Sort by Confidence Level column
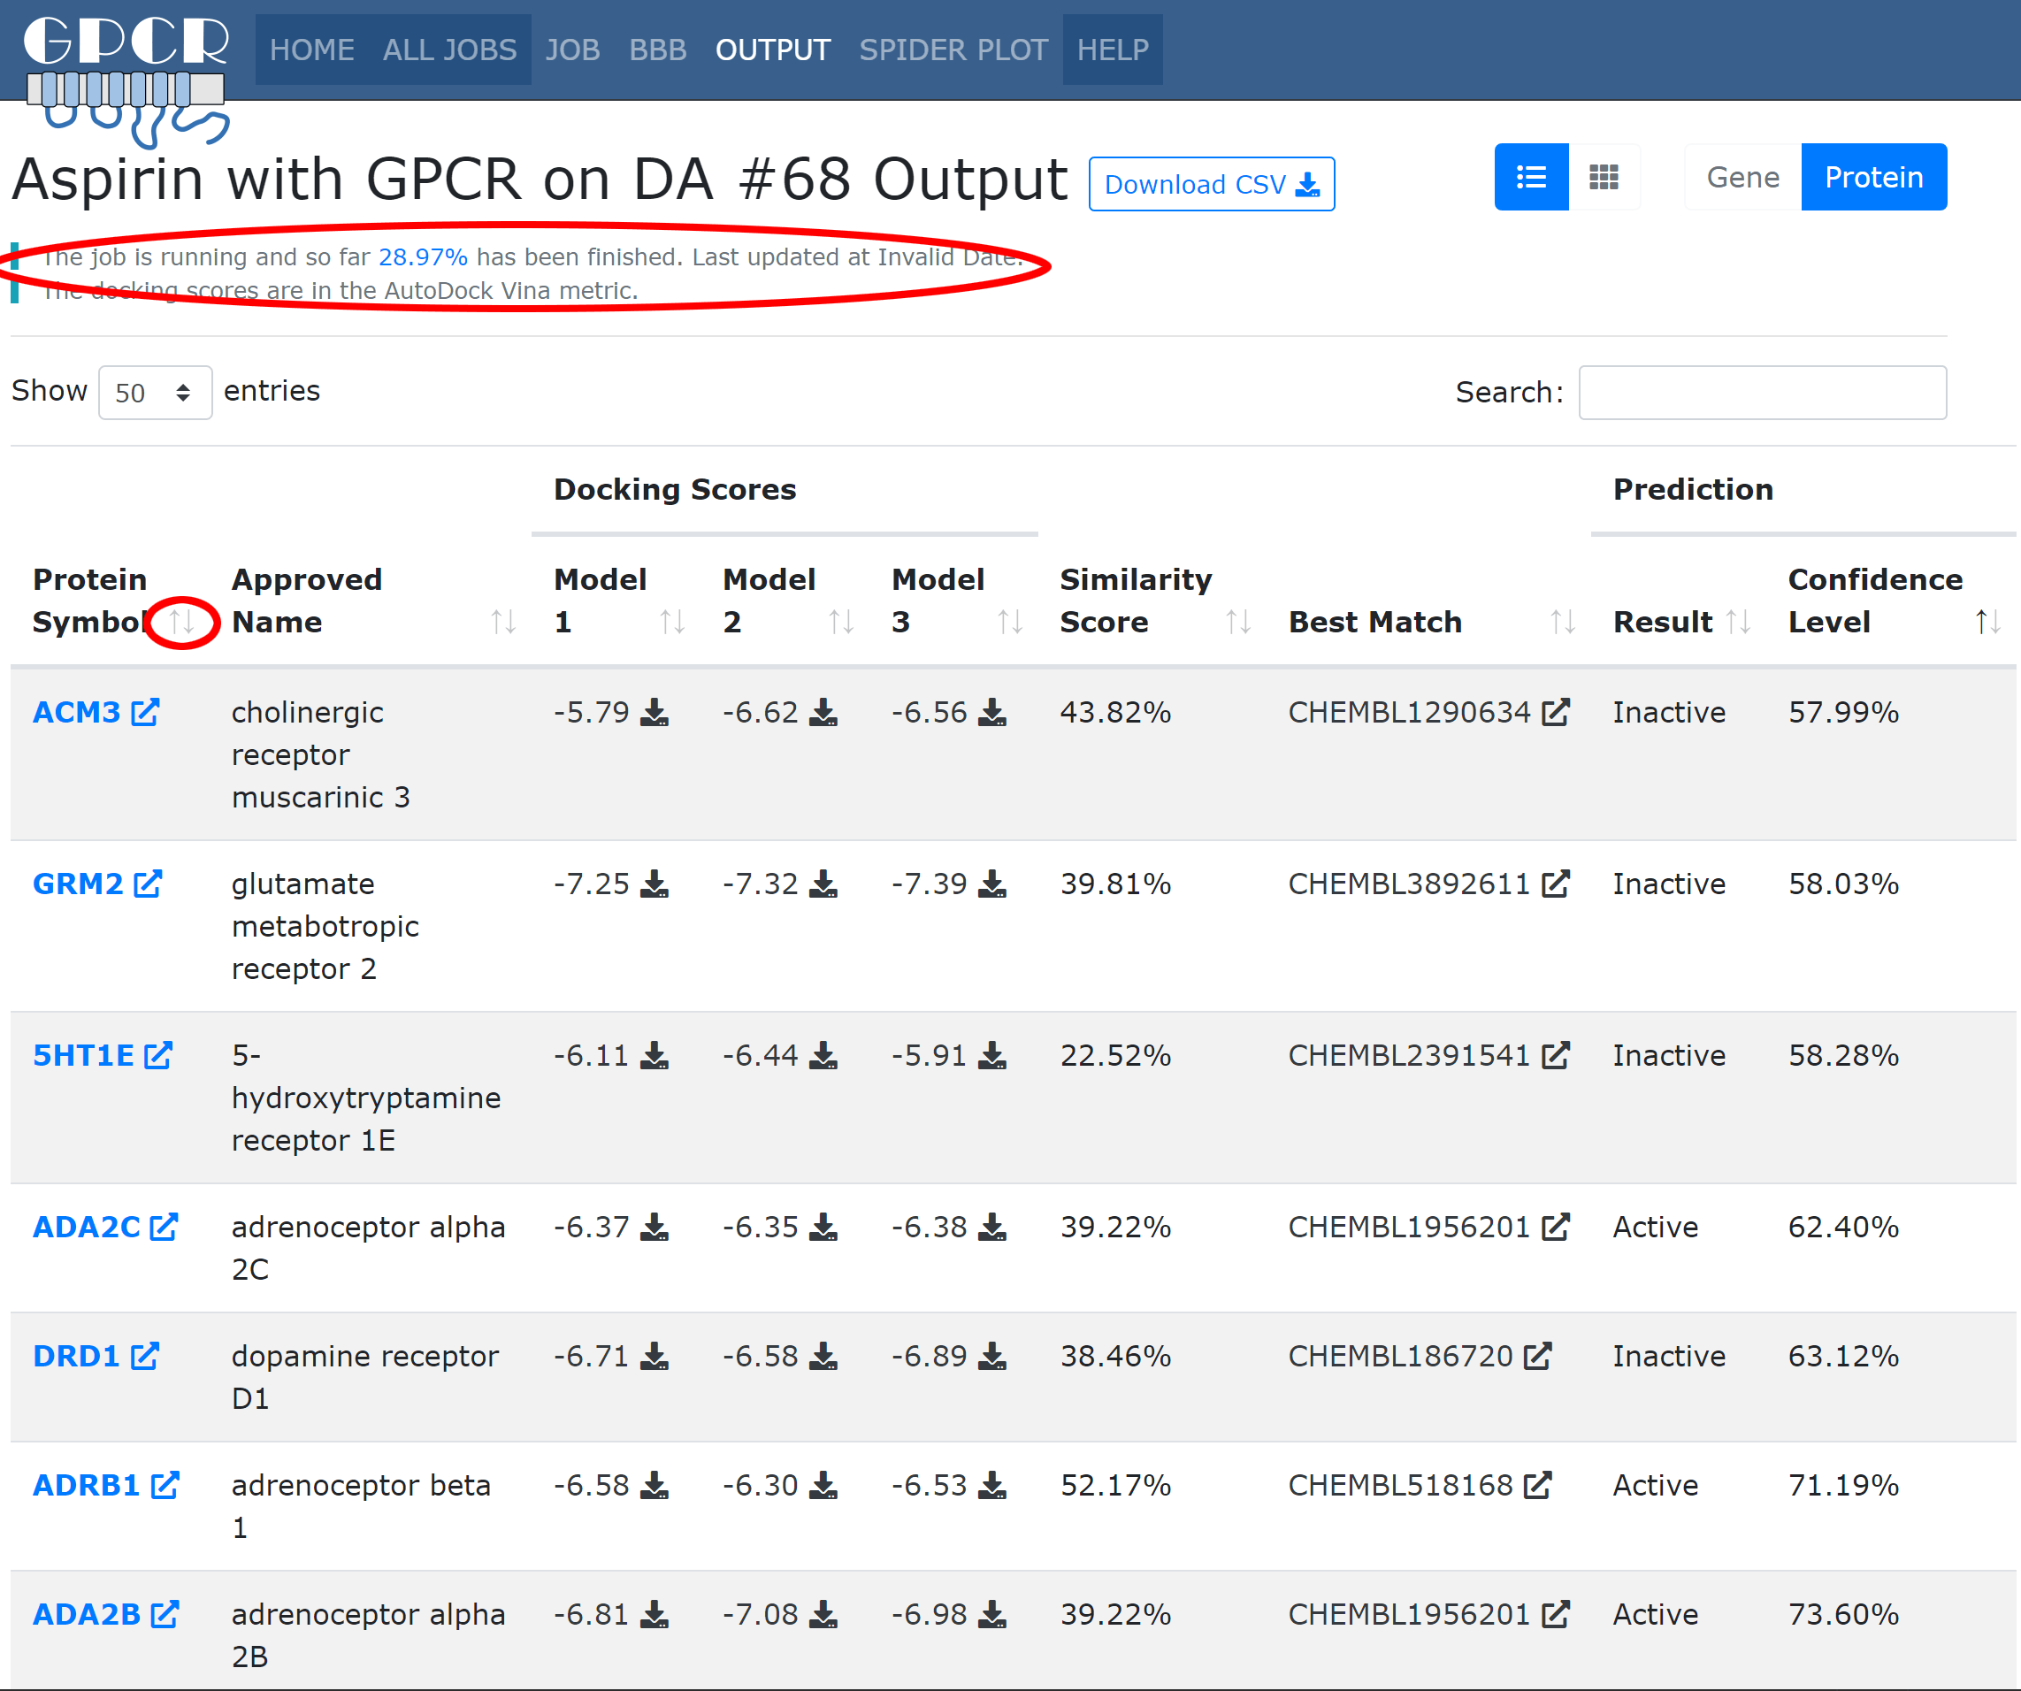The image size is (2021, 1691). click(1987, 622)
